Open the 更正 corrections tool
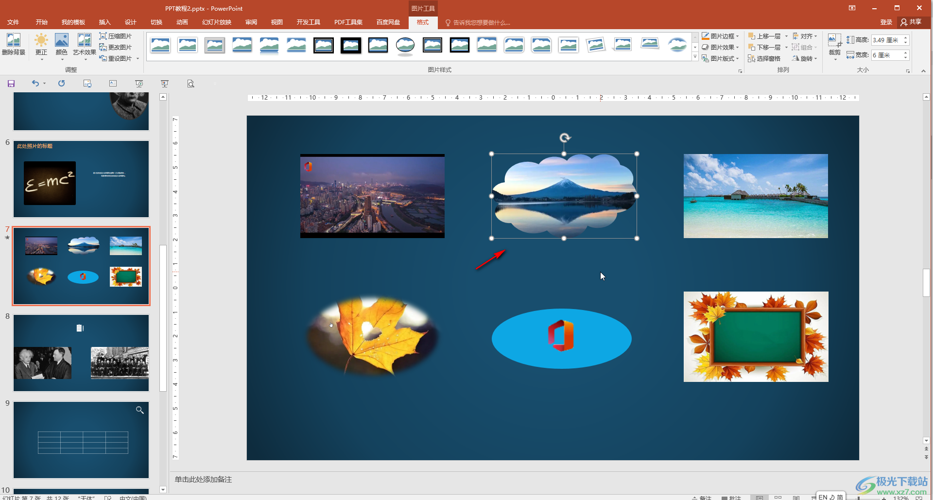This screenshot has width=933, height=500. (41, 46)
